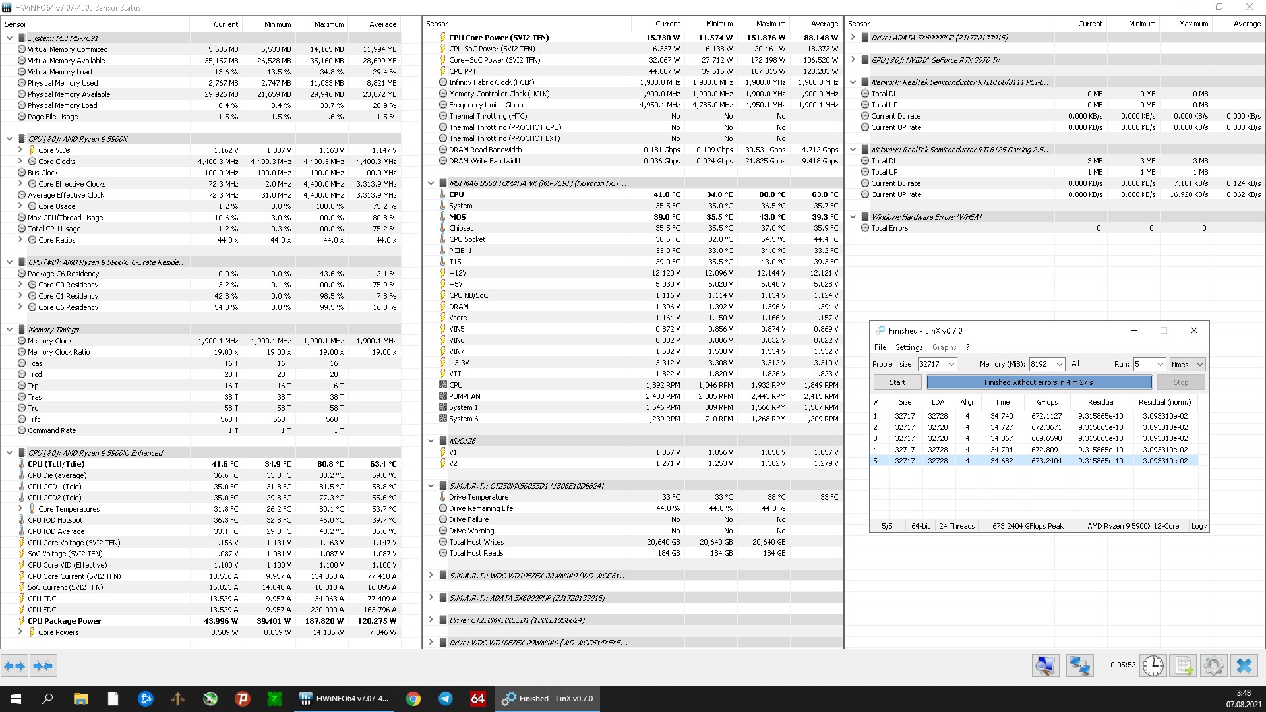Click the network remote monitoring icon
The image size is (1266, 712).
pos(1079,666)
